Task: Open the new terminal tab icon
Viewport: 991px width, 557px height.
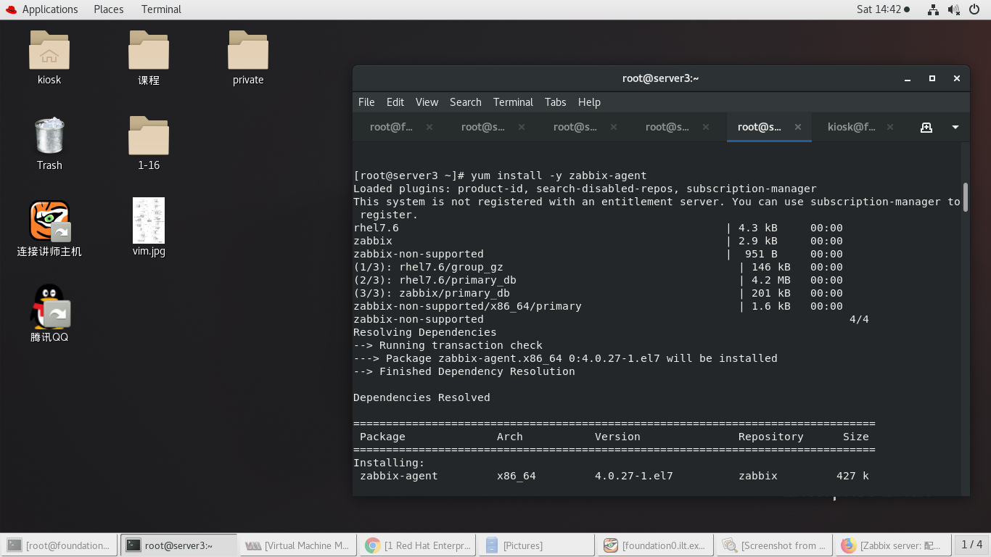Action: 926,127
